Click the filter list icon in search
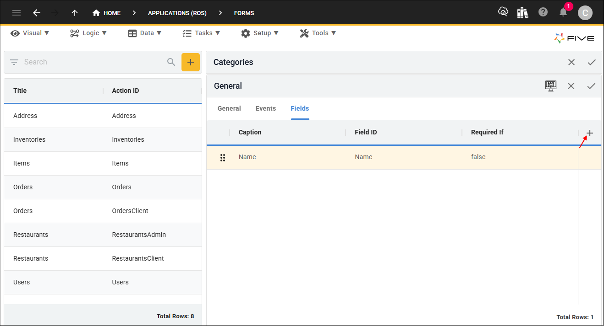Viewport: 604px width, 326px height. coord(14,62)
